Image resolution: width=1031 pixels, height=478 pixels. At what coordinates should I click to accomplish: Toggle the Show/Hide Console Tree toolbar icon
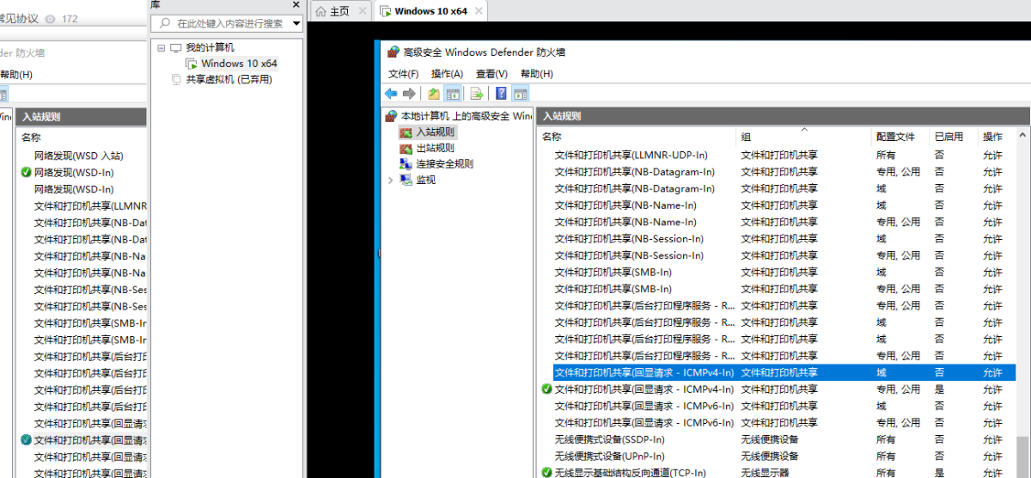coord(453,94)
